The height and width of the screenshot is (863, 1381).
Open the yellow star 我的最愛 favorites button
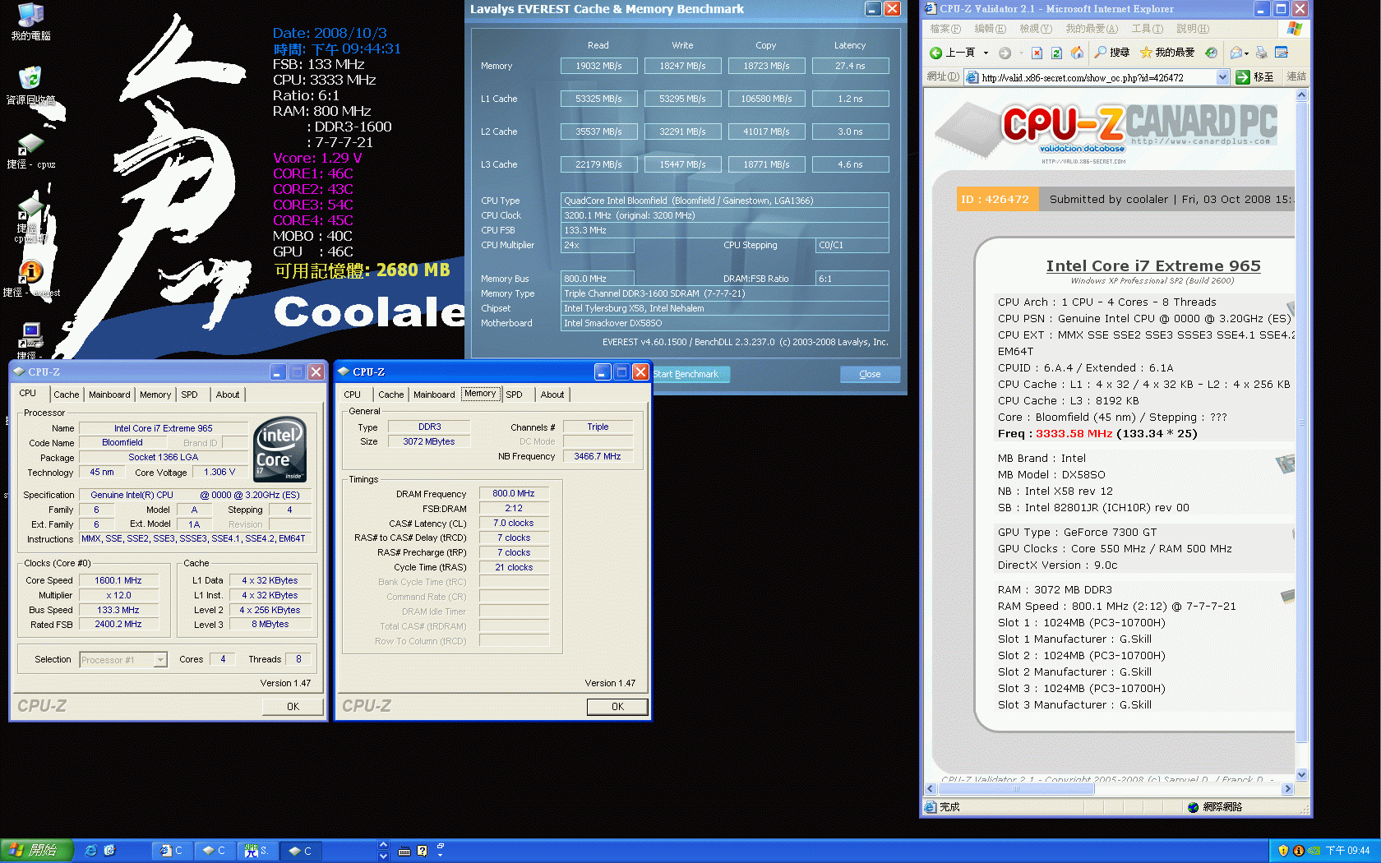pyautogui.click(x=1146, y=53)
